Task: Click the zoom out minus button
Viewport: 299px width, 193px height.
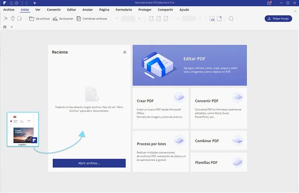Action: 117,19
